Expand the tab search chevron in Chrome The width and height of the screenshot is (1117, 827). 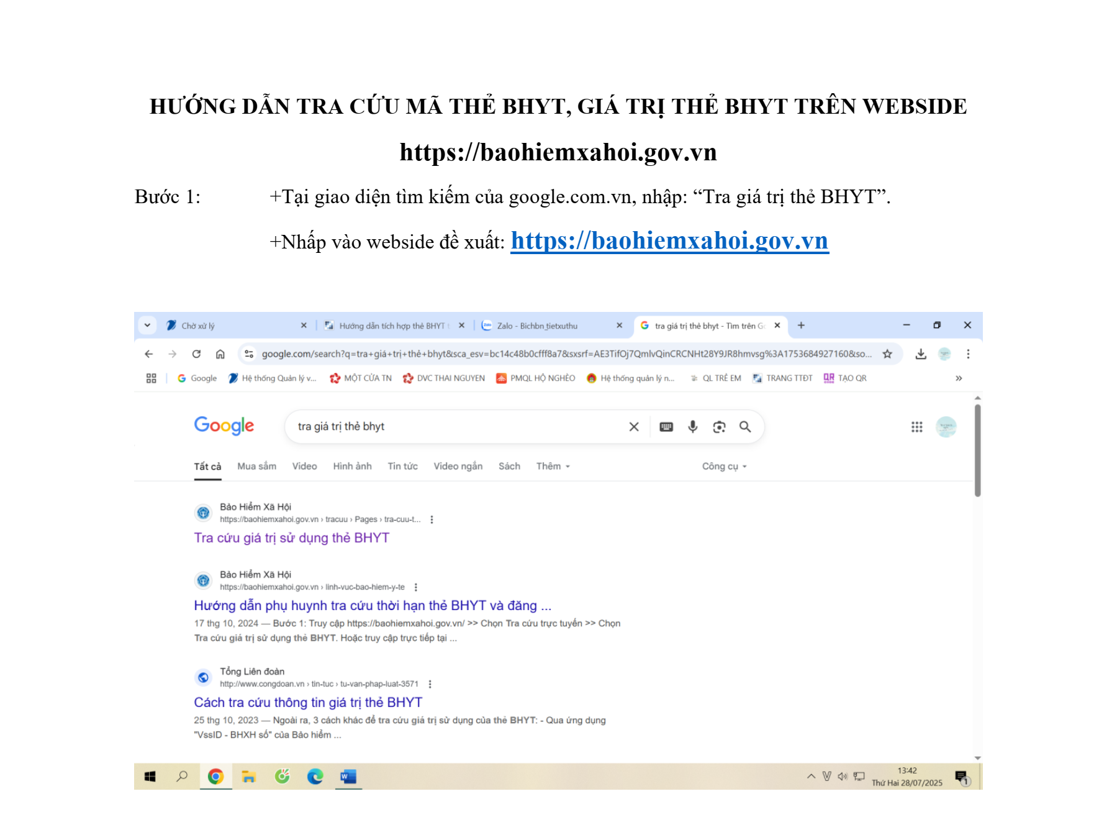(147, 326)
